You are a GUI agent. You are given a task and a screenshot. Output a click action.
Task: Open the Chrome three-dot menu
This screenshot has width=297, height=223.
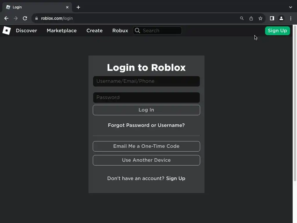pyautogui.click(x=291, y=18)
